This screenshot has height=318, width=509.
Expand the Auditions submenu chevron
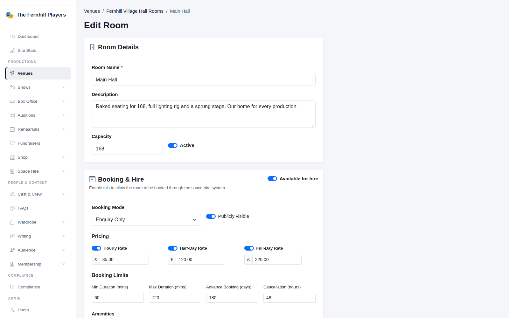(x=64, y=115)
